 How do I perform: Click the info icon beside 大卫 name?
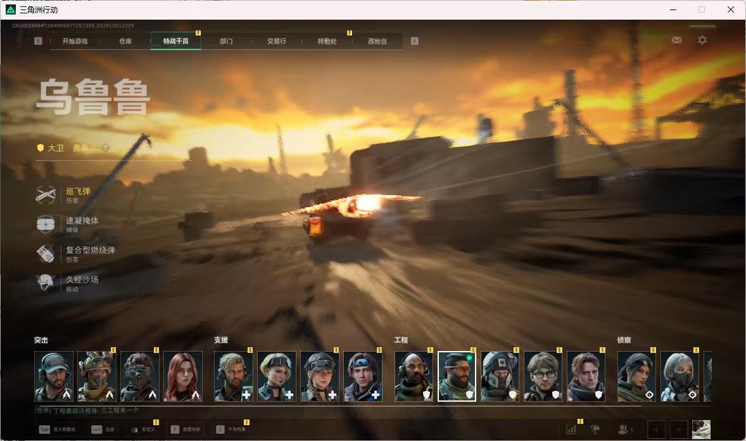point(106,148)
